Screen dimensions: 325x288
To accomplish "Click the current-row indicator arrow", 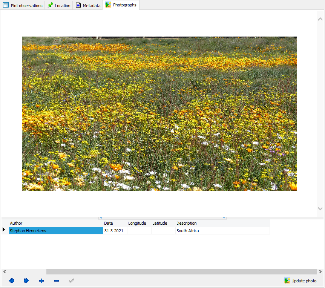I will pyautogui.click(x=4, y=230).
